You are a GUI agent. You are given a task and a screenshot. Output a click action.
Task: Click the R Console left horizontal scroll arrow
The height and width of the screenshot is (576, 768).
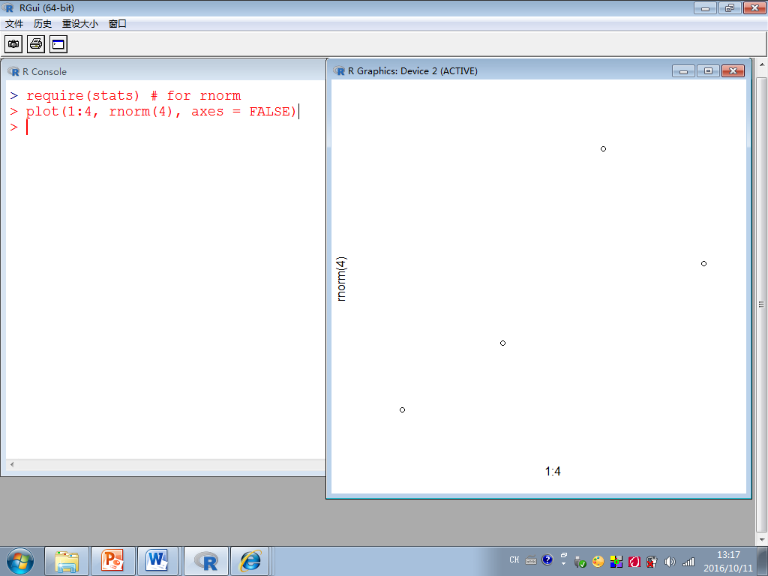tap(12, 464)
